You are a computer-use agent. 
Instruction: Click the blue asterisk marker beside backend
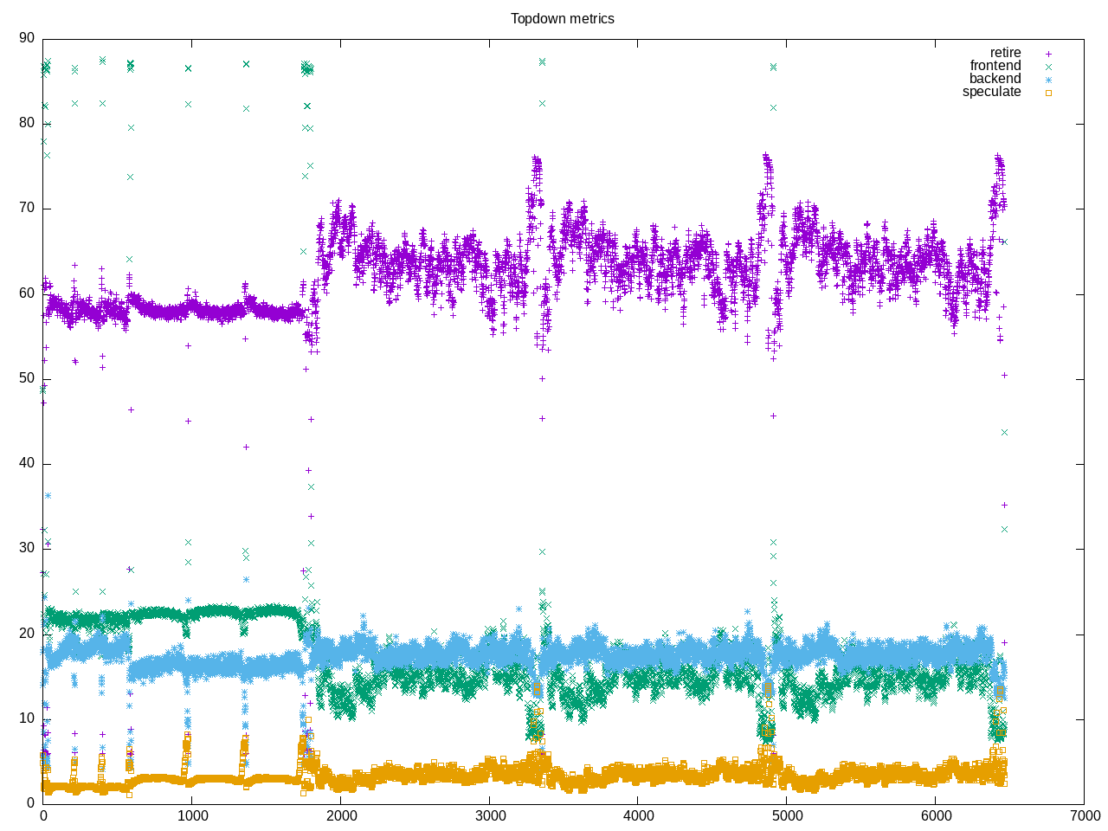click(1048, 80)
